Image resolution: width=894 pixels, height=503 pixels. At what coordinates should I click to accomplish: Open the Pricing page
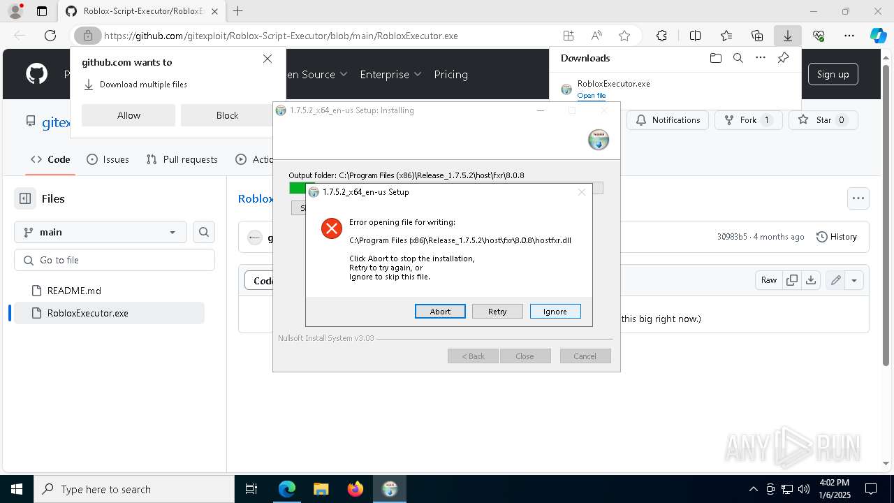(450, 74)
